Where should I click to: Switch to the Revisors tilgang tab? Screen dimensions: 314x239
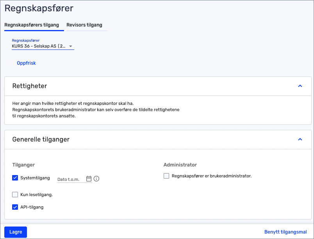[x=84, y=25]
